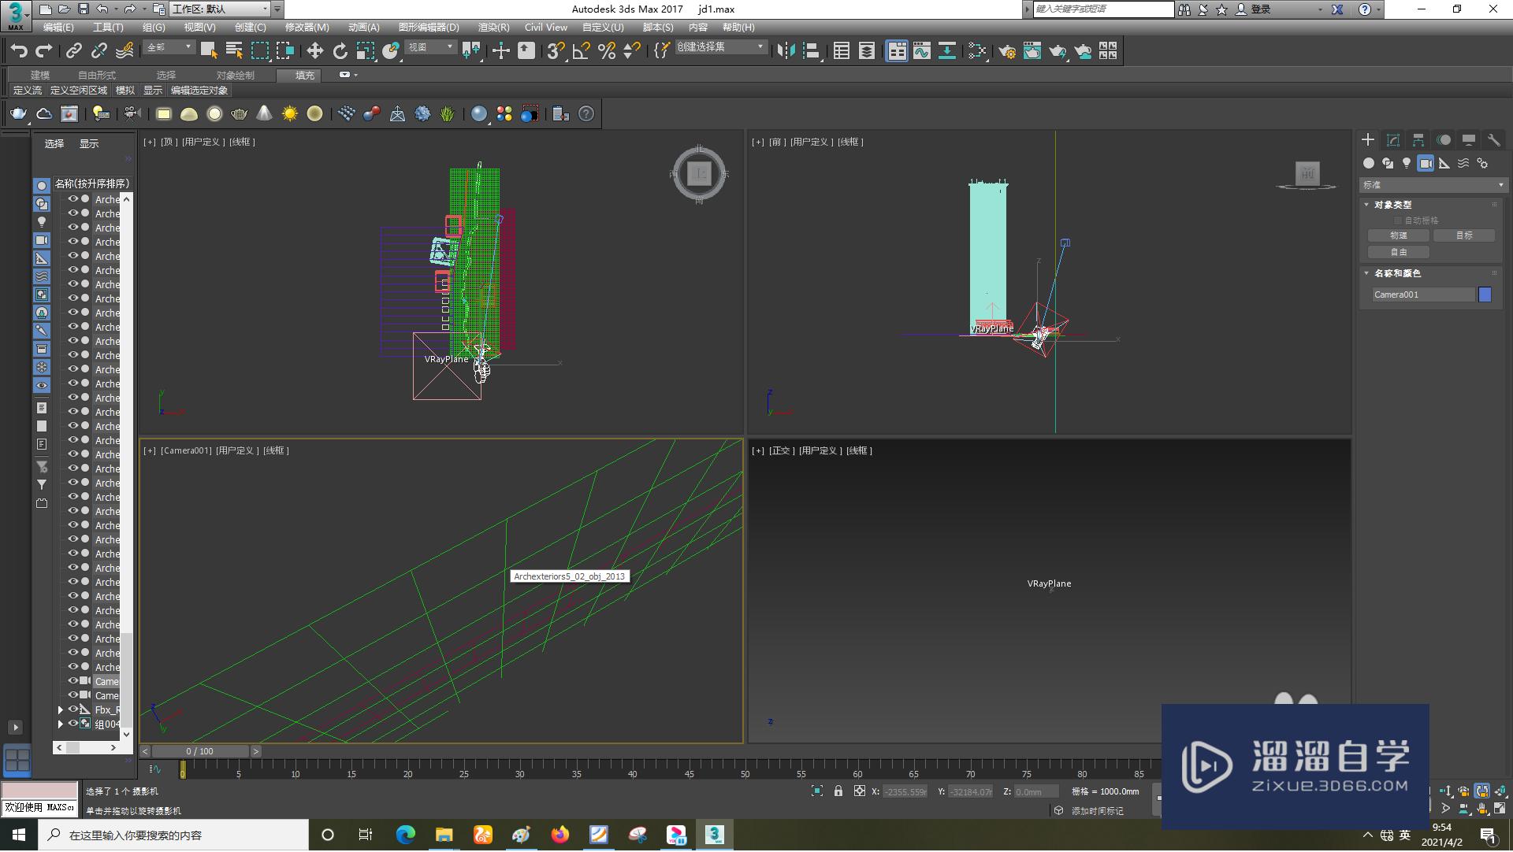Viewport: 1513px width, 852px height.
Task: Toggle absolute/offset transform mode icon
Action: tap(859, 791)
